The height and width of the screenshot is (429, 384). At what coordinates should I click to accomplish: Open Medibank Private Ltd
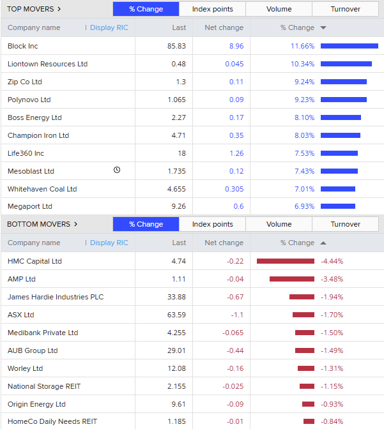coord(43,333)
